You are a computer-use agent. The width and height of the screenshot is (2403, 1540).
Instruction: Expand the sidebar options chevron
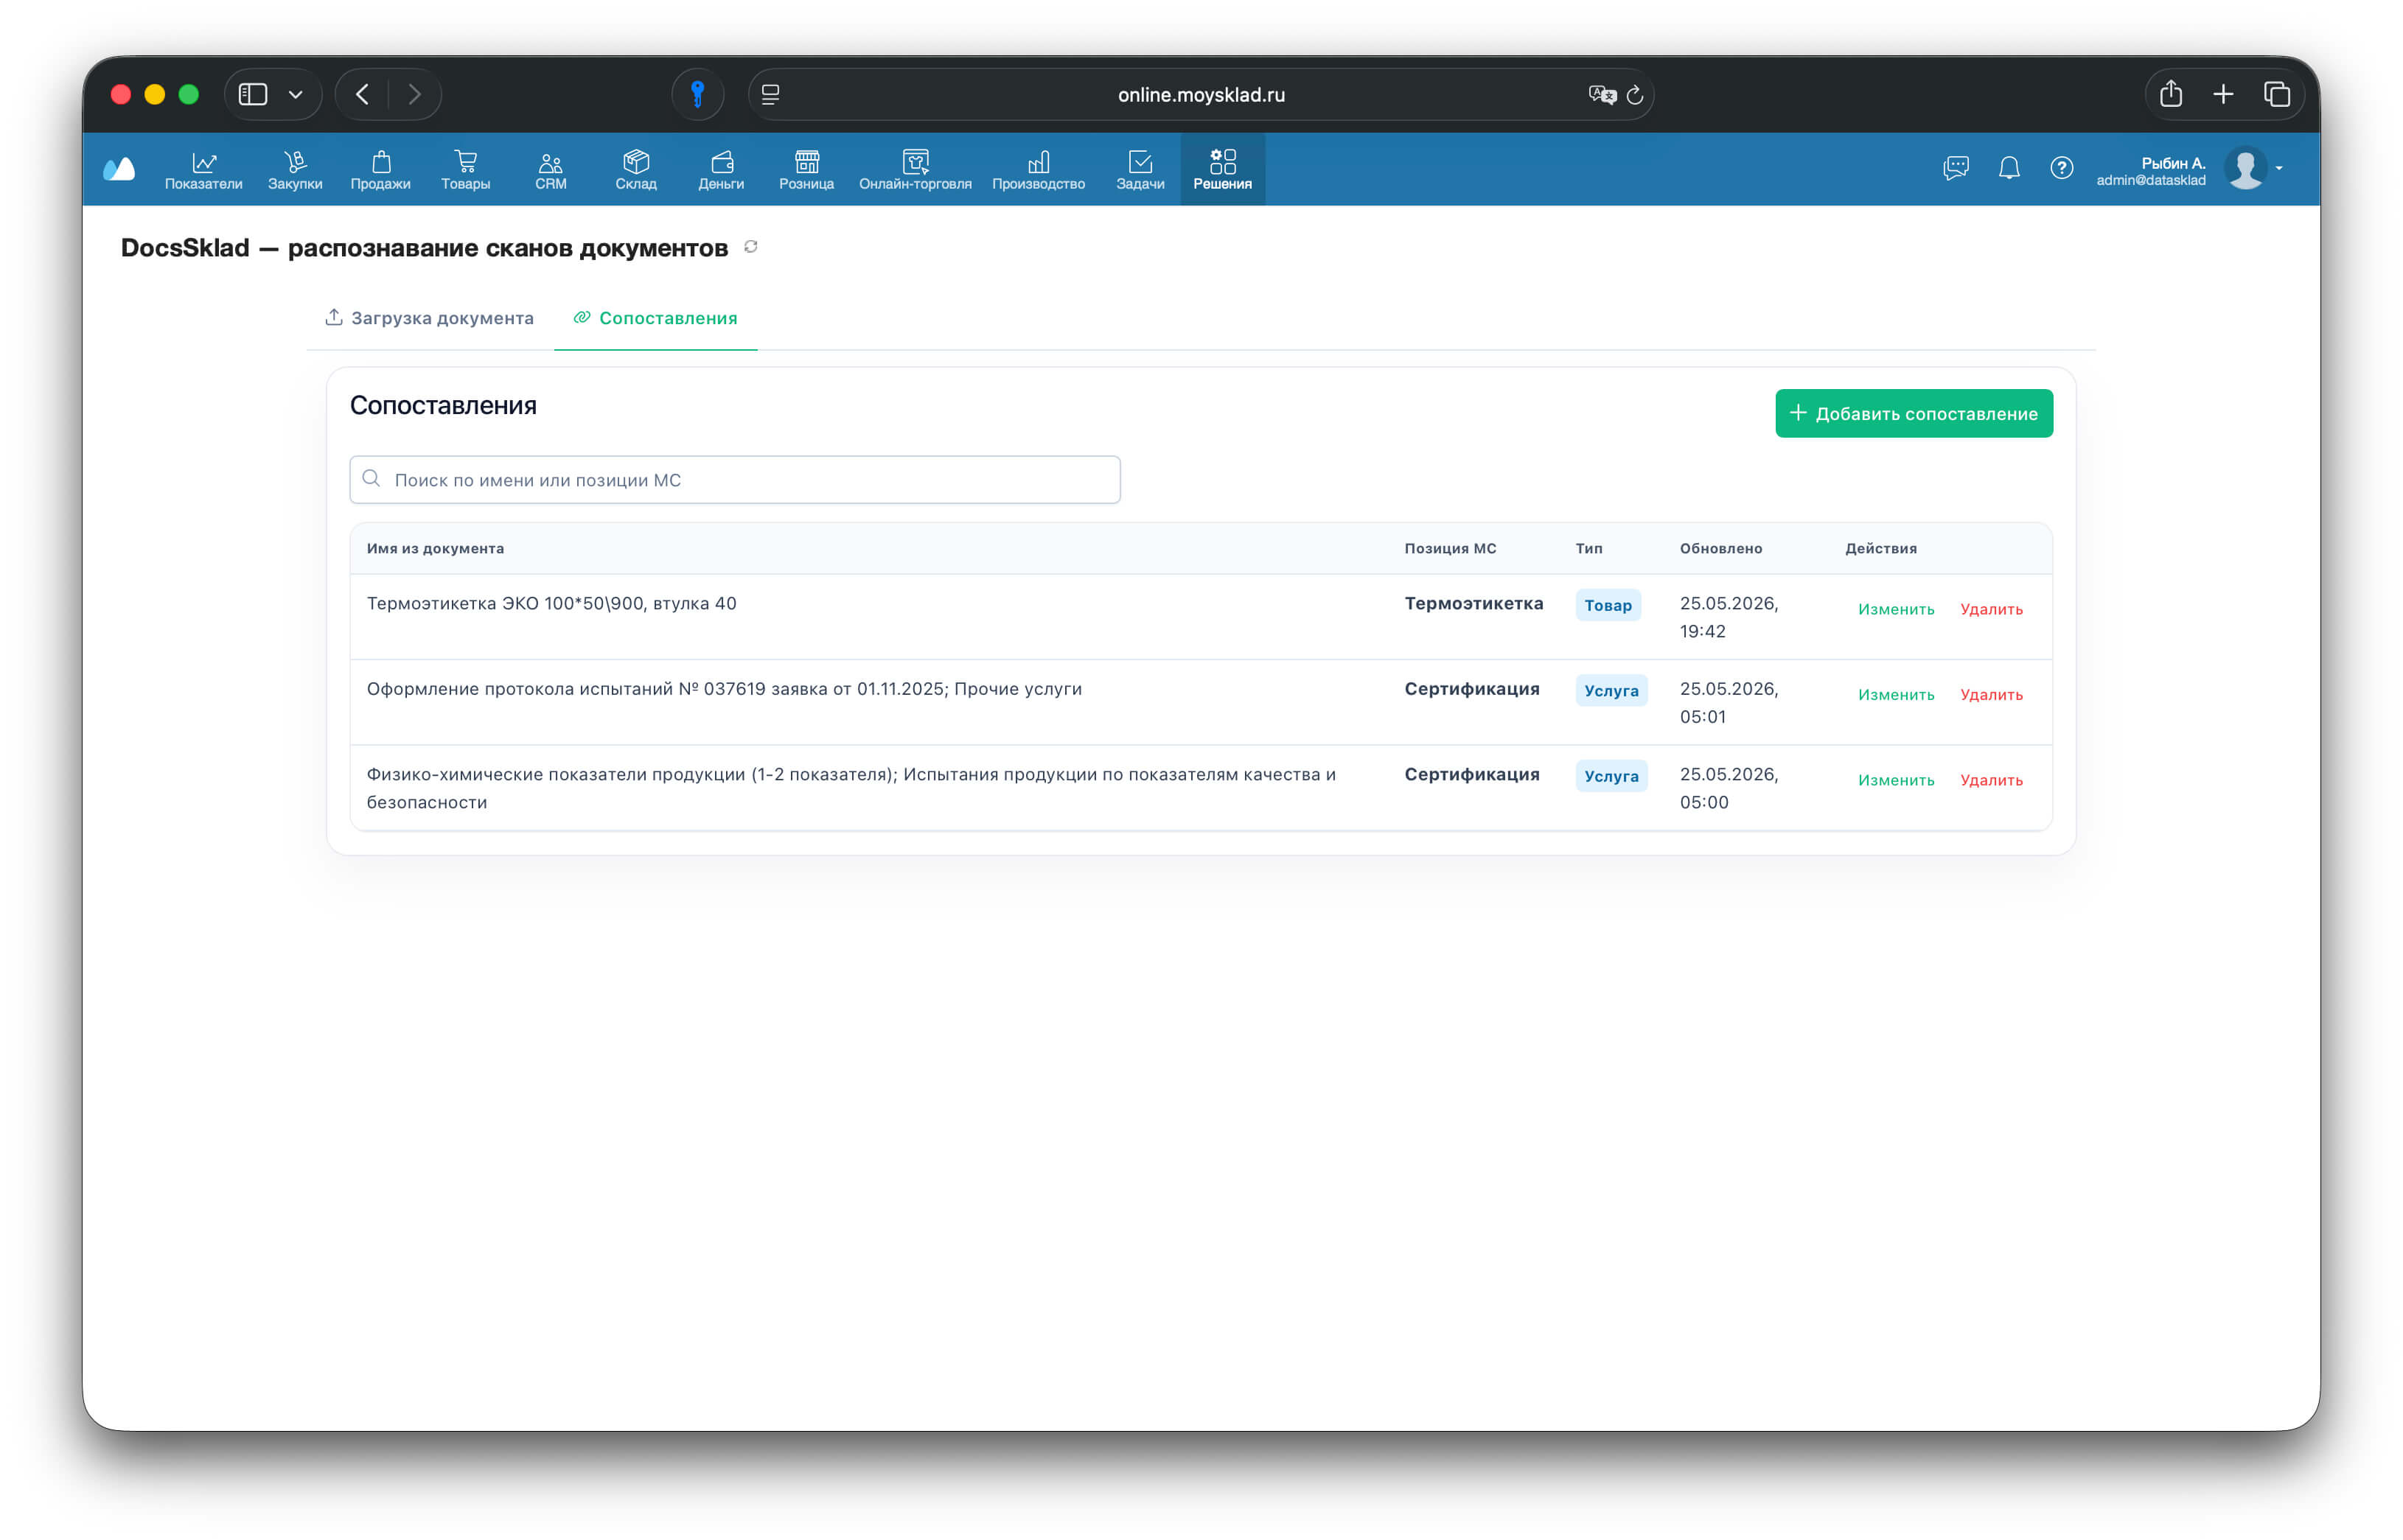click(x=295, y=94)
